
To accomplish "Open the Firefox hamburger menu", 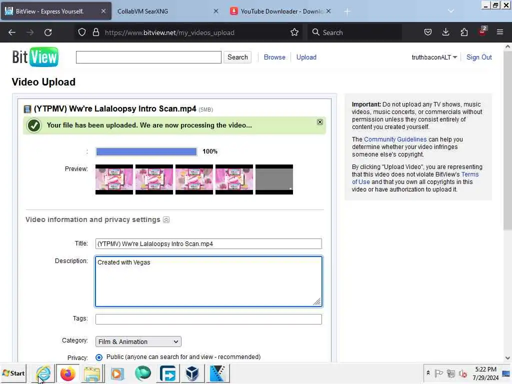I will pos(500,32).
